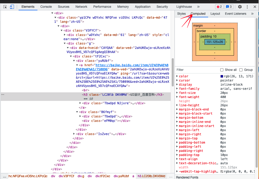Viewport: 259px width, 179px height.
Task: Open the Lighthouse tab
Action: pyautogui.click(x=184, y=7)
